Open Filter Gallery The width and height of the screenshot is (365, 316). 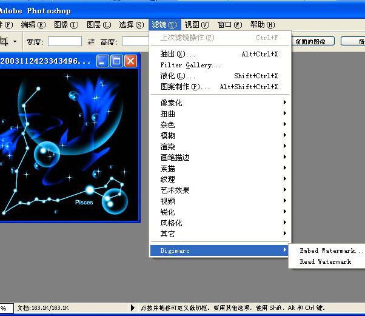click(190, 65)
